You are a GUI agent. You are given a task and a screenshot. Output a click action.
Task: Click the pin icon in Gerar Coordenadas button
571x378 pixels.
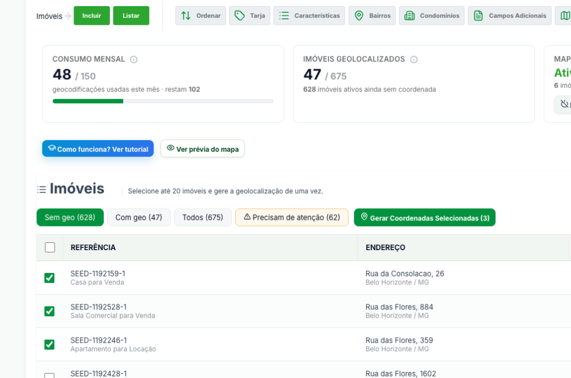click(364, 217)
